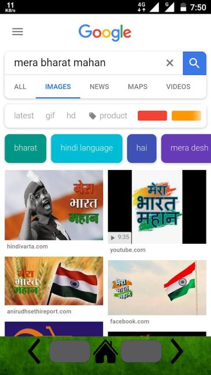The height and width of the screenshot is (375, 211).
Task: Open the hindivarta.com saluting soldier image
Action: click(54, 205)
